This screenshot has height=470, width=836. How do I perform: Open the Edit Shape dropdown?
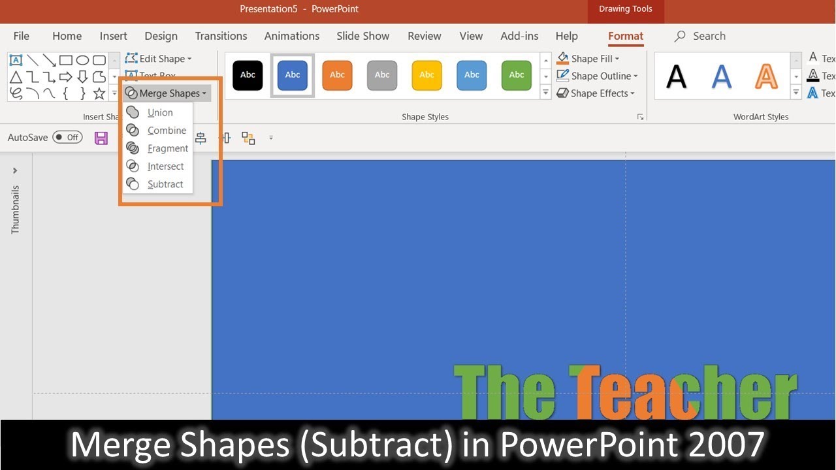point(159,59)
